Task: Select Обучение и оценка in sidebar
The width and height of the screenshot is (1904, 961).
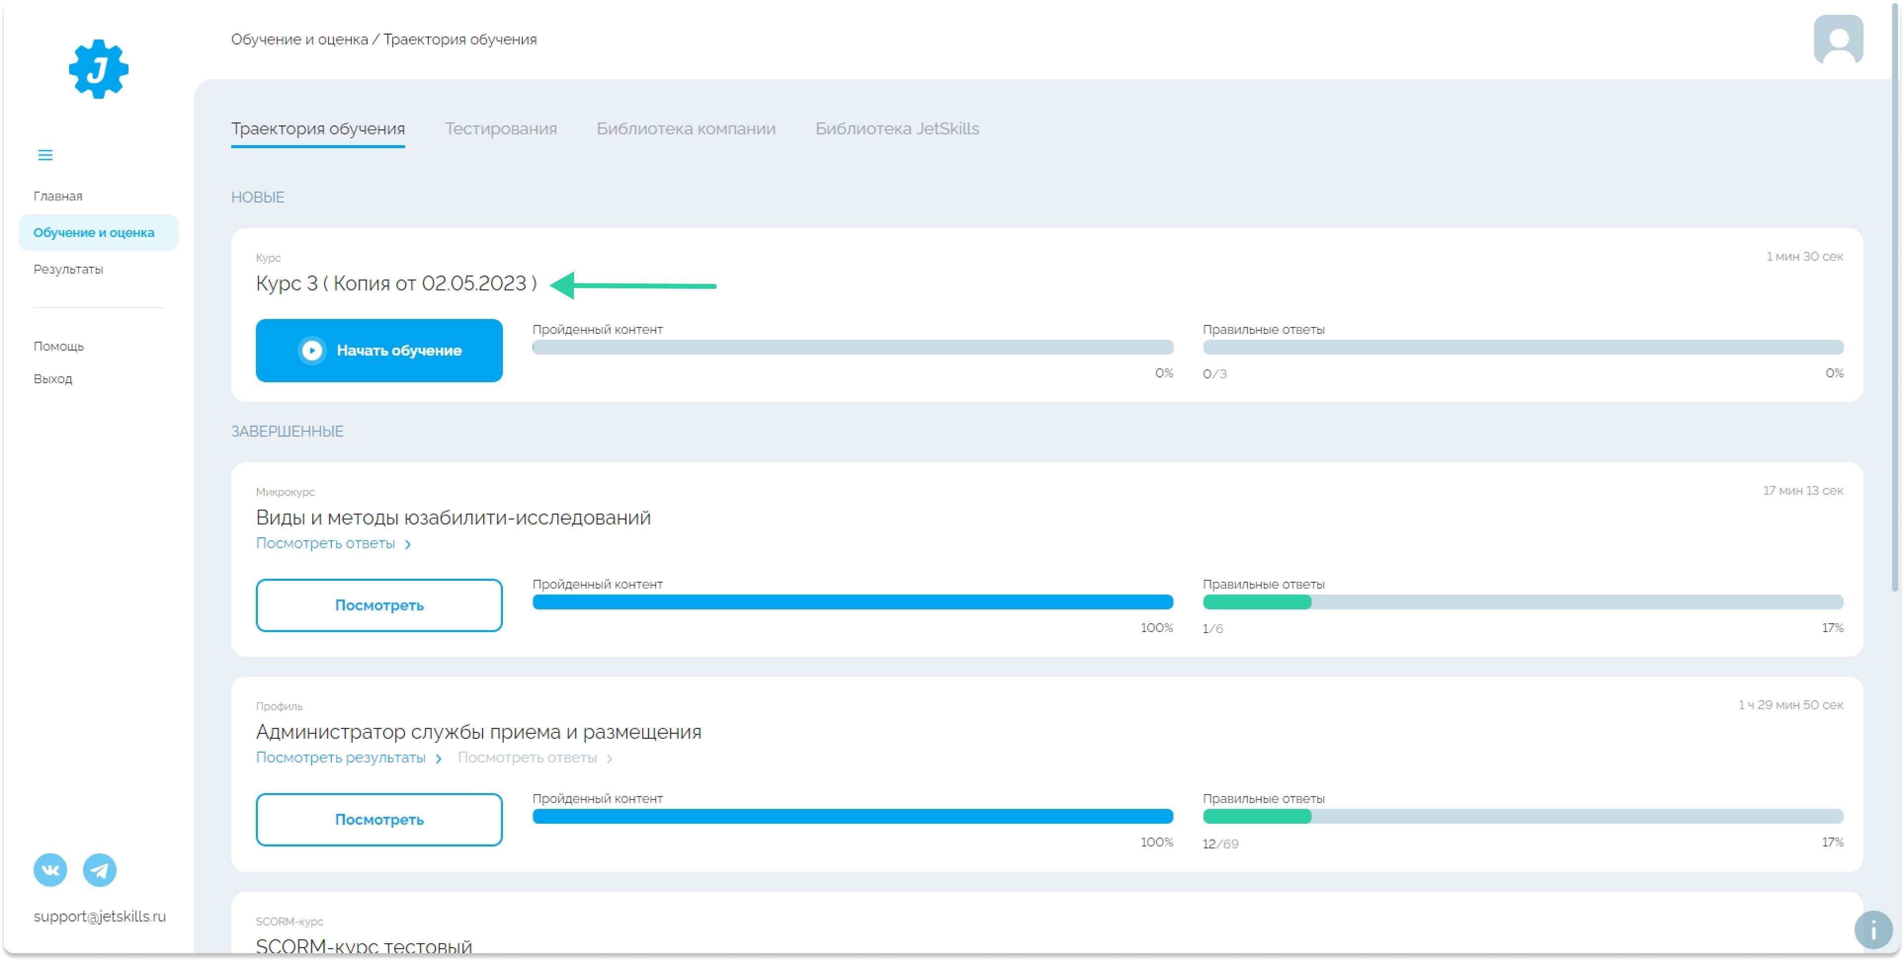Action: point(98,233)
